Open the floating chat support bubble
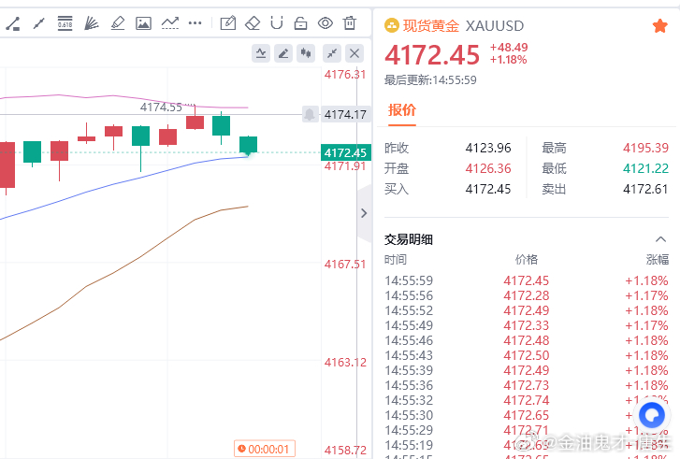Screen dimensions: 680x459 coord(652,415)
